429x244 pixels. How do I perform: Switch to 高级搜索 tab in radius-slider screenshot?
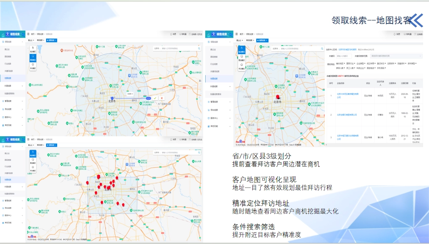coord(40,40)
